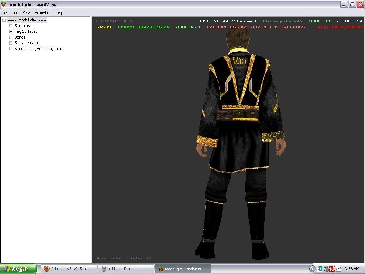
Task: Click the ModView icon in the taskbar
Action: 161,269
